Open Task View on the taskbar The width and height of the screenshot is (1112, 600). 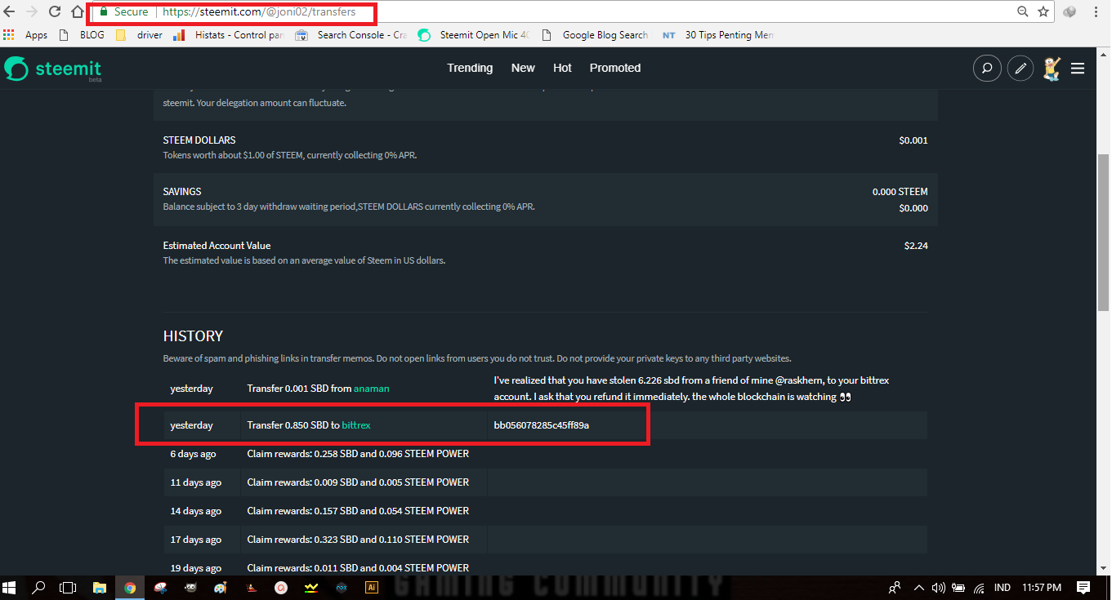(69, 587)
